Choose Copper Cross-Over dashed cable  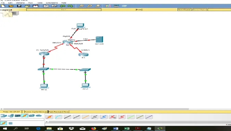[76, 117]
